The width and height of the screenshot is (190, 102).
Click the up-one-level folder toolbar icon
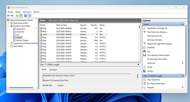[x=17, y=16]
